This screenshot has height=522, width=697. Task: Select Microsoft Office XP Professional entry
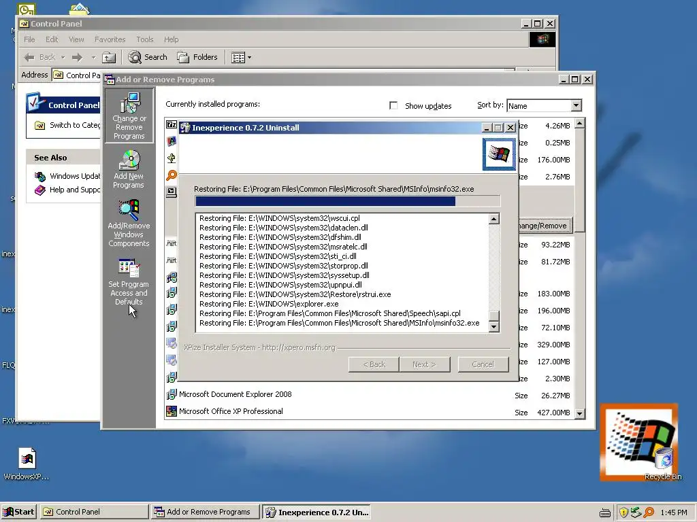coord(231,411)
